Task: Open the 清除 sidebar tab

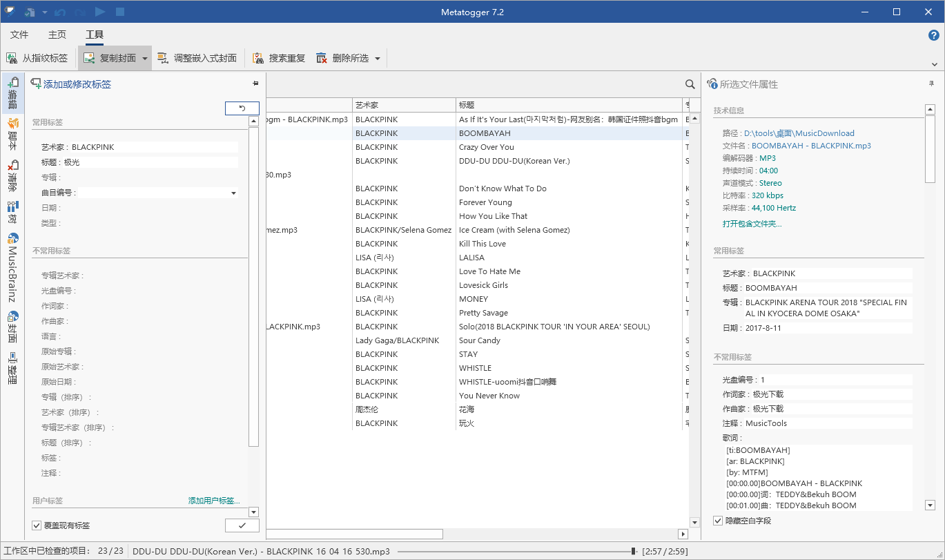Action: tap(12, 176)
